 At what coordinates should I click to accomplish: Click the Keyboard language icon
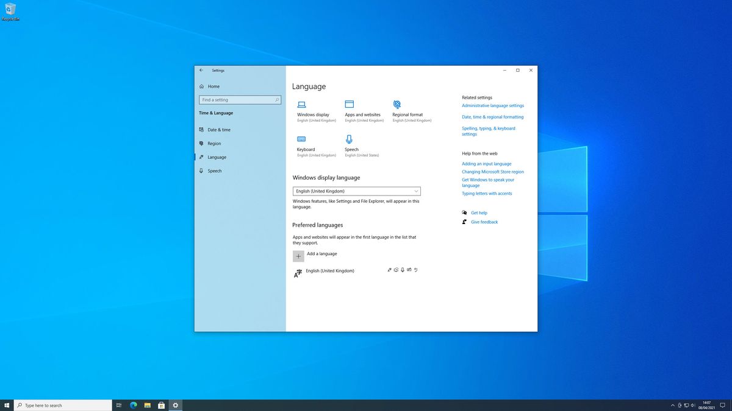coord(302,139)
